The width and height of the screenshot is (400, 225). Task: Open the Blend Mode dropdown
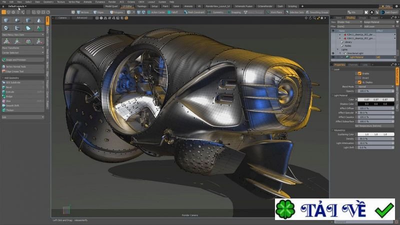[x=375, y=86]
